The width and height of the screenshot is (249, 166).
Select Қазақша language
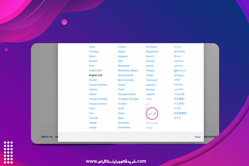point(150,89)
